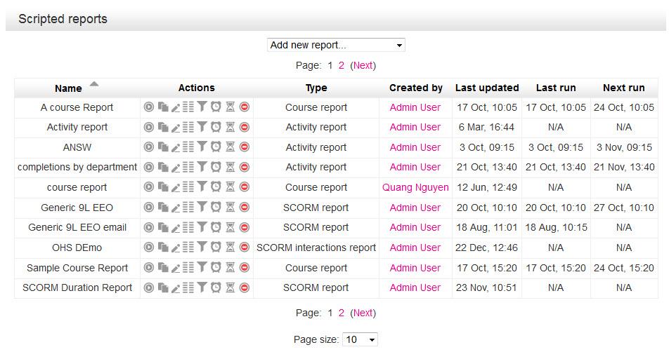Open Quang Nguyen's user profile link
The height and width of the screenshot is (359, 669).
[415, 187]
